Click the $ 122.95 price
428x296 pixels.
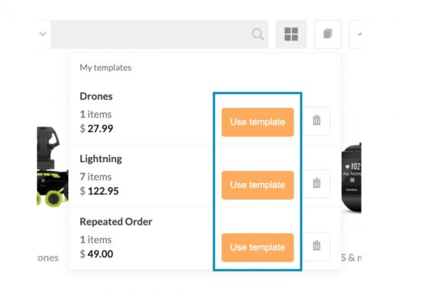coord(99,191)
